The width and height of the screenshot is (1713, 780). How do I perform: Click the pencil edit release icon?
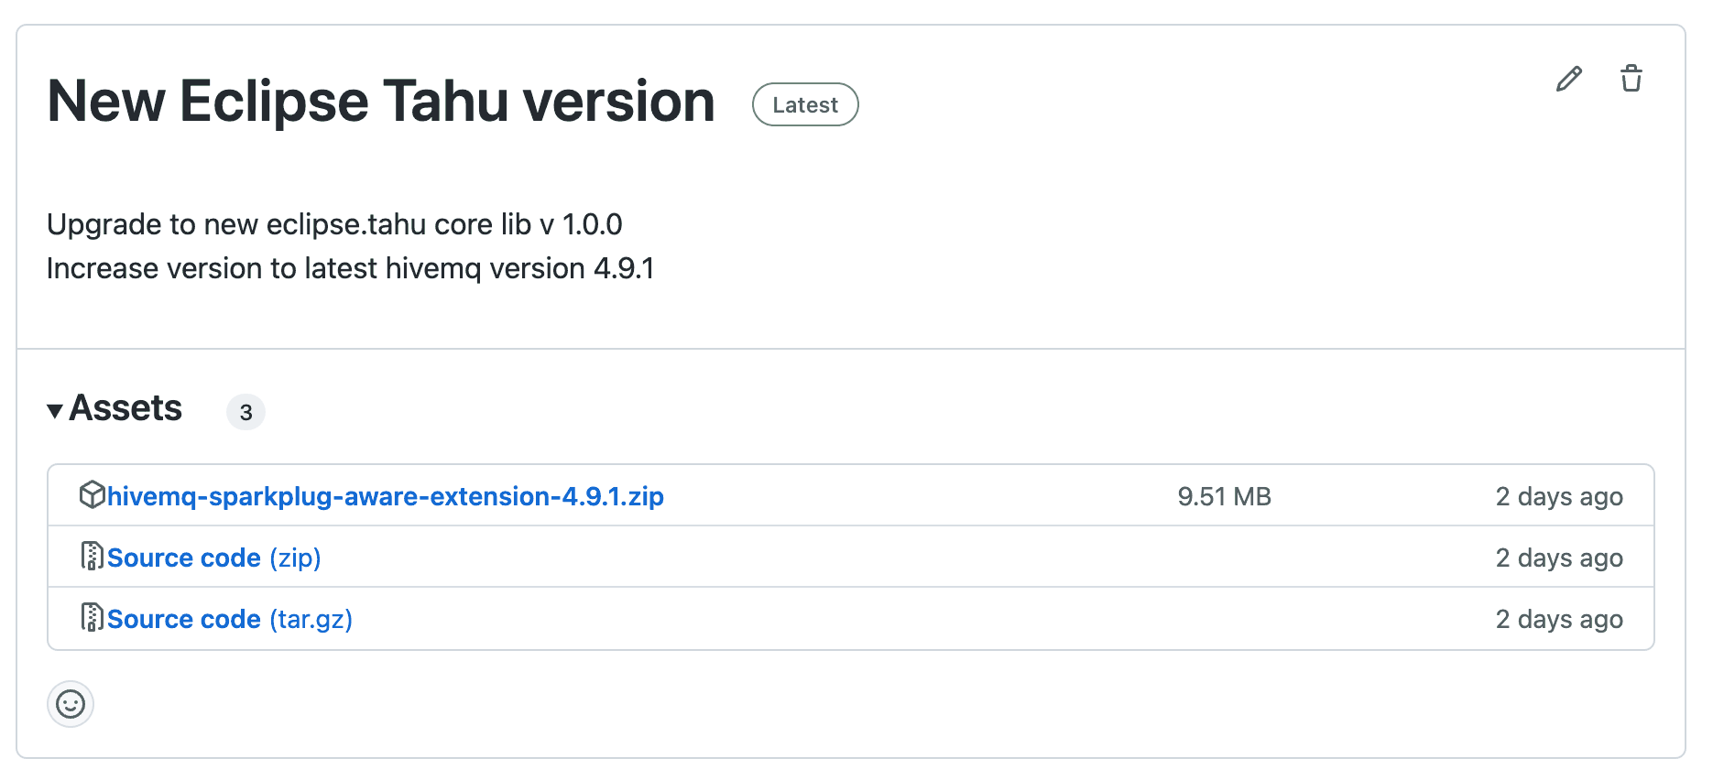[1568, 79]
